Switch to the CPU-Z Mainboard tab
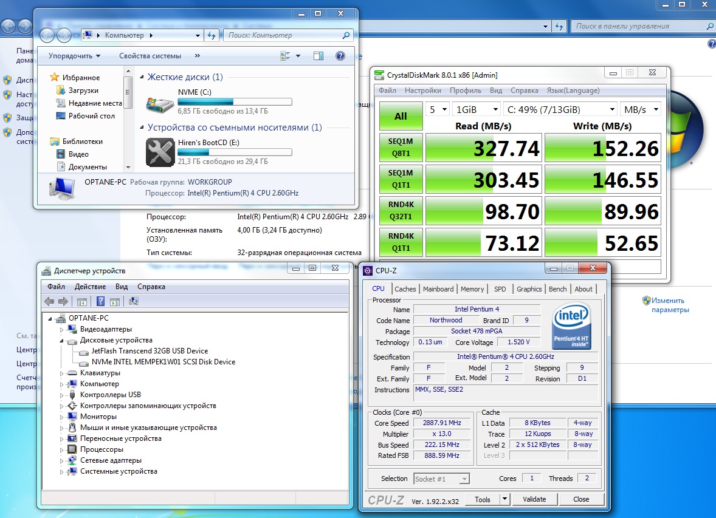The width and height of the screenshot is (716, 518). [438, 289]
